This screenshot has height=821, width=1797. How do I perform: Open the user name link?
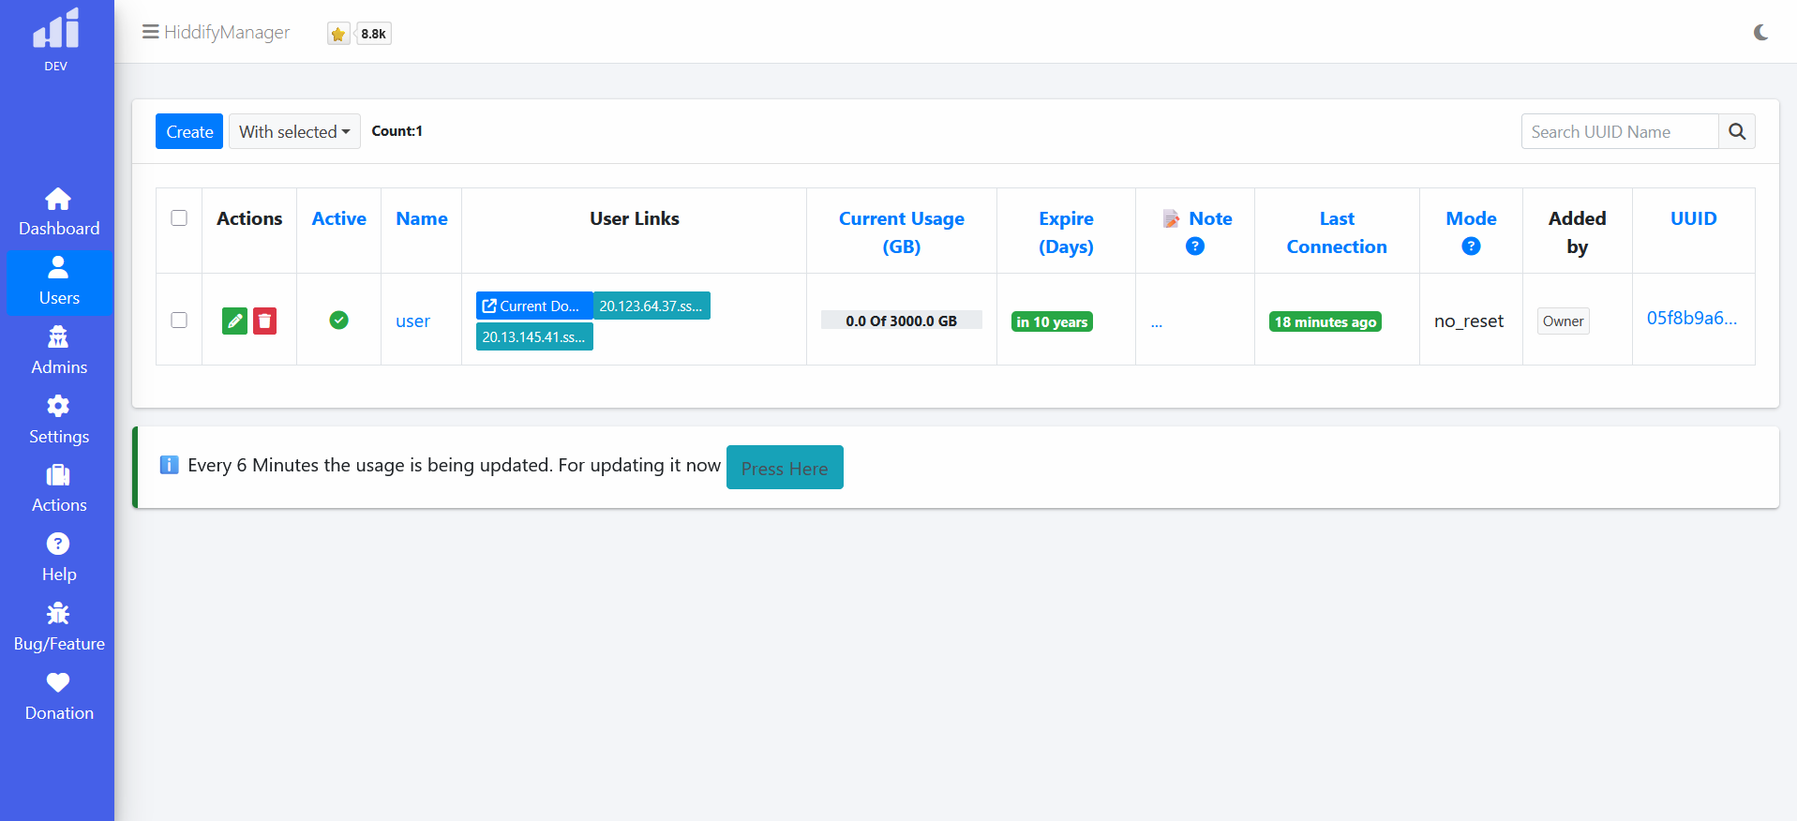[412, 321]
